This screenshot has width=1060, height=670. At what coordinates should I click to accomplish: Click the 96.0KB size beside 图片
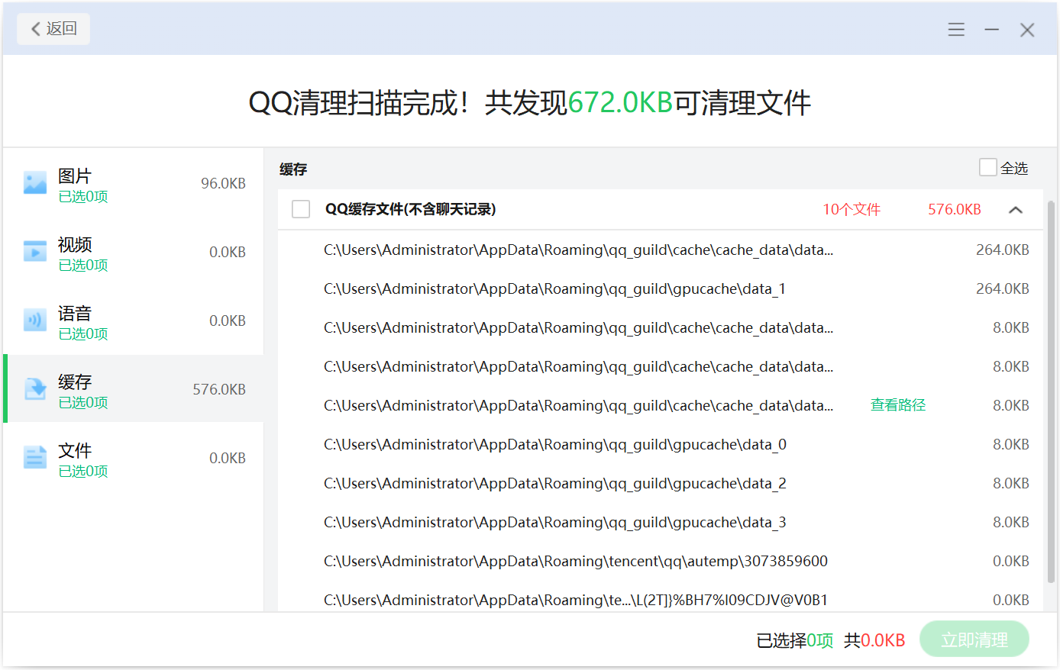pos(223,183)
